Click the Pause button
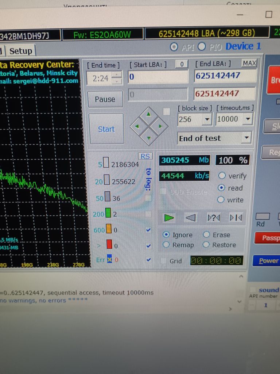The image size is (280, 374). 105,99
